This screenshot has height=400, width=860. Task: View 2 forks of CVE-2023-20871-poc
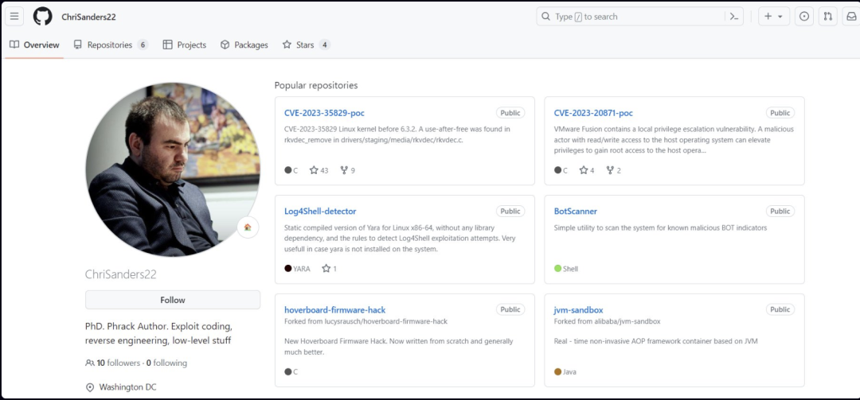pyautogui.click(x=613, y=170)
